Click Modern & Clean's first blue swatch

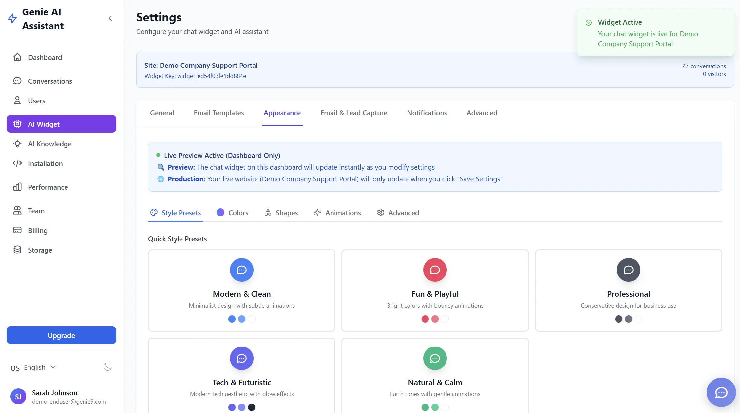click(232, 319)
